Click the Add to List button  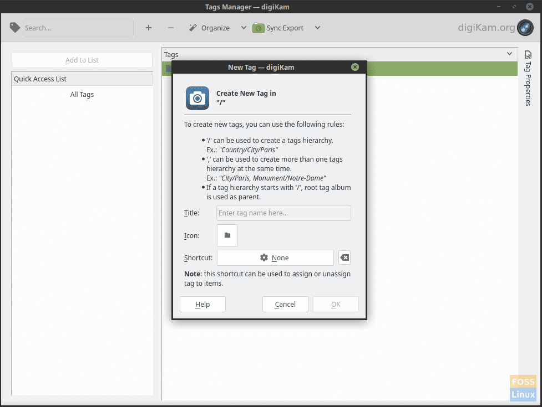coord(82,60)
